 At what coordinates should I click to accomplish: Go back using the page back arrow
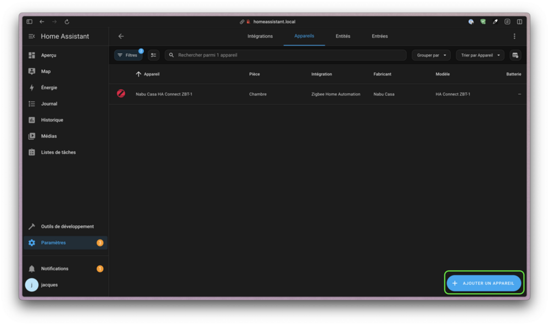[x=121, y=36]
